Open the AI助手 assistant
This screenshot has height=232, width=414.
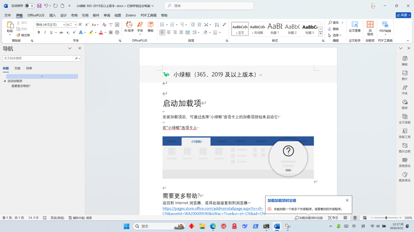coord(129,27)
